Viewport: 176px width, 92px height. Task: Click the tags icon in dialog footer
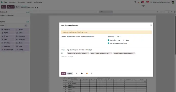pos(82,73)
